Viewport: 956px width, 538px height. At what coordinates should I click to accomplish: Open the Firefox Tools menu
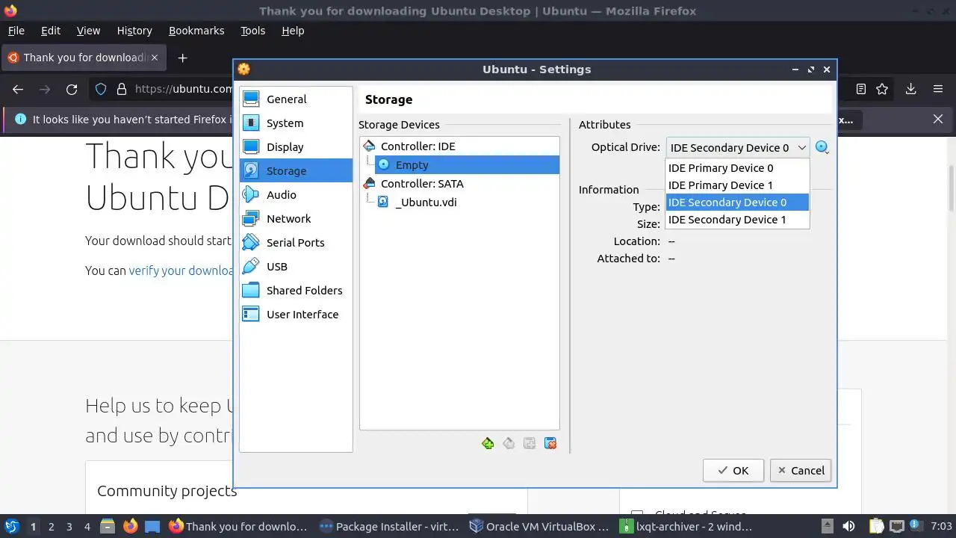252,31
